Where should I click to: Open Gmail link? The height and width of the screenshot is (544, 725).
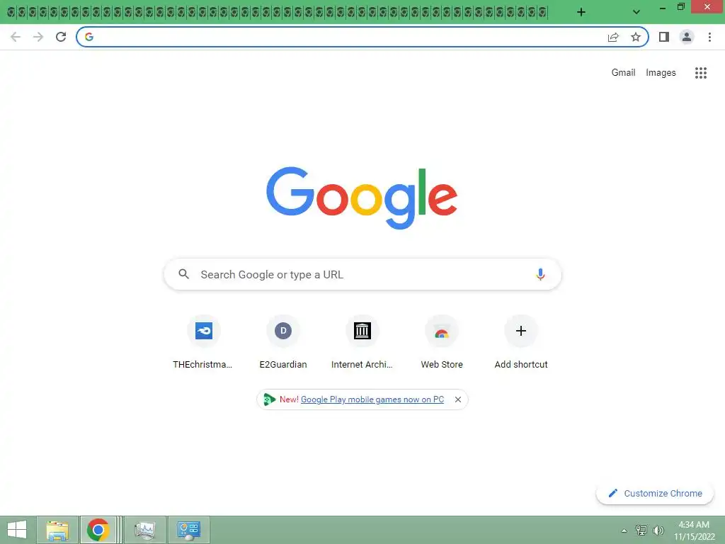click(623, 73)
